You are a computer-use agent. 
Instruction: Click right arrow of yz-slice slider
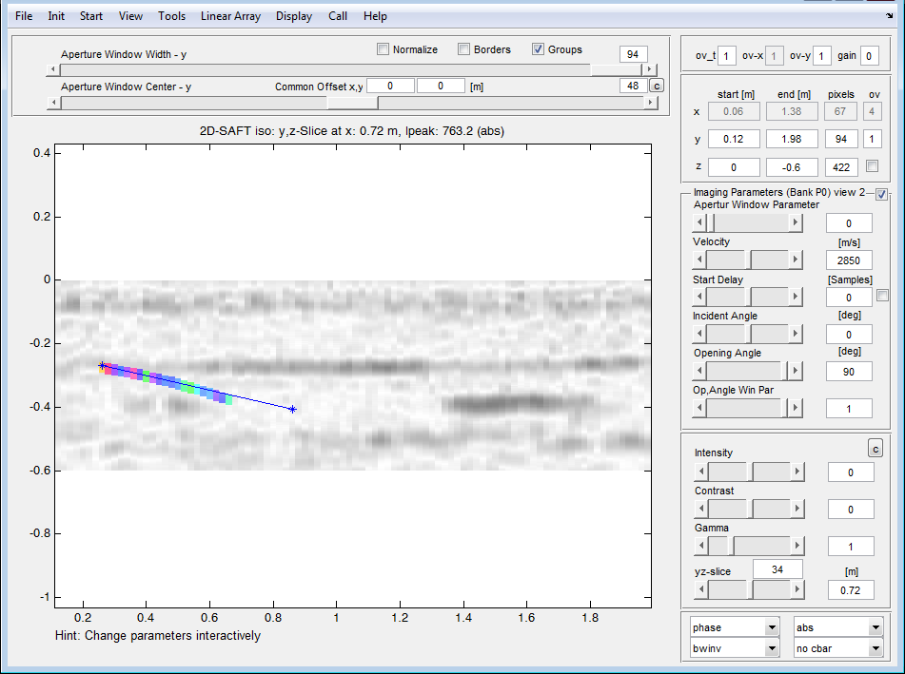click(797, 589)
